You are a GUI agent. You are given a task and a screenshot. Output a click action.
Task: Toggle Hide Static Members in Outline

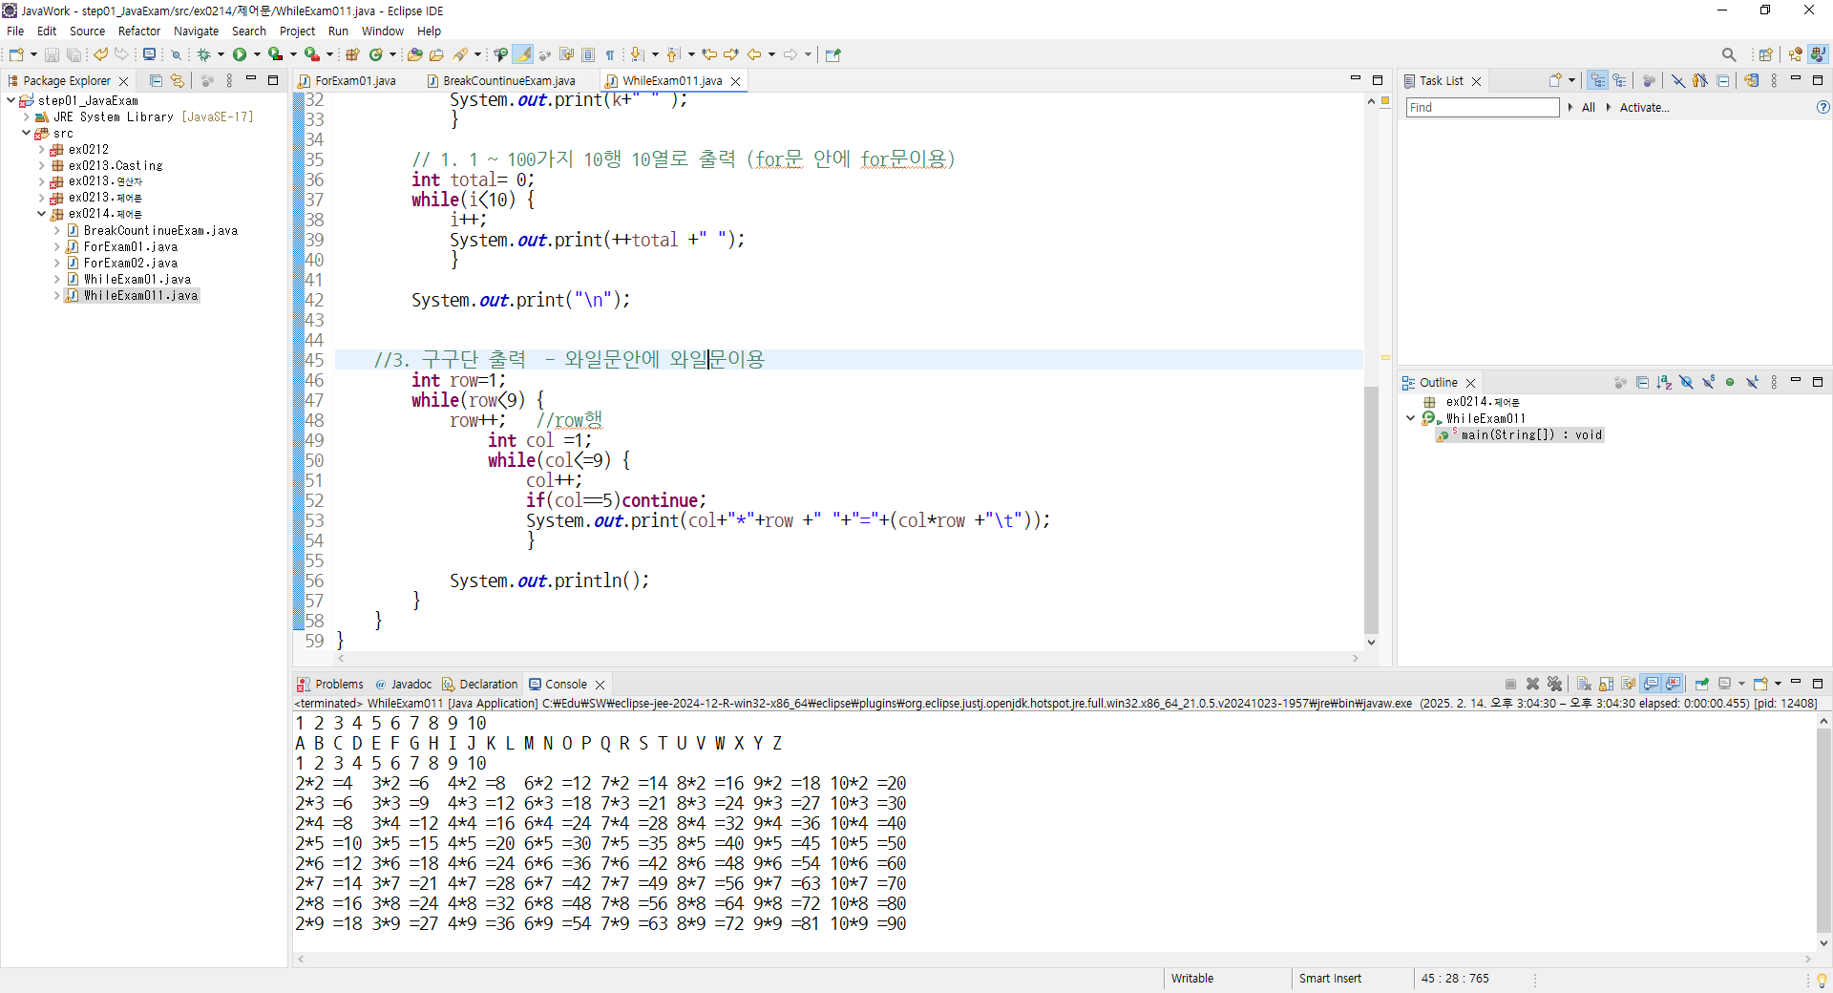(x=1708, y=383)
